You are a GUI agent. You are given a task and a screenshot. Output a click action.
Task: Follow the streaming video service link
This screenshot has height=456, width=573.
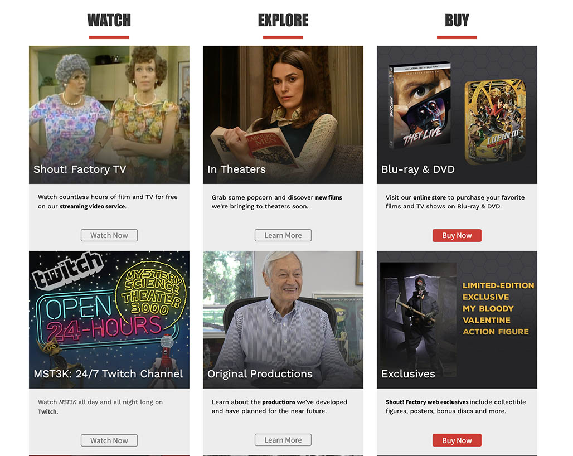tap(93, 206)
